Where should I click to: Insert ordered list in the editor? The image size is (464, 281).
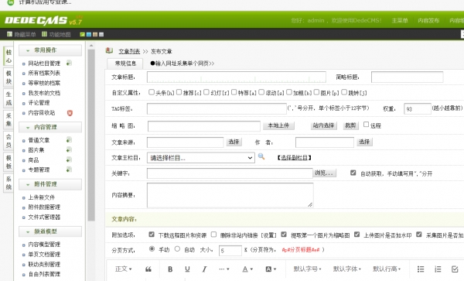[x=438, y=269]
